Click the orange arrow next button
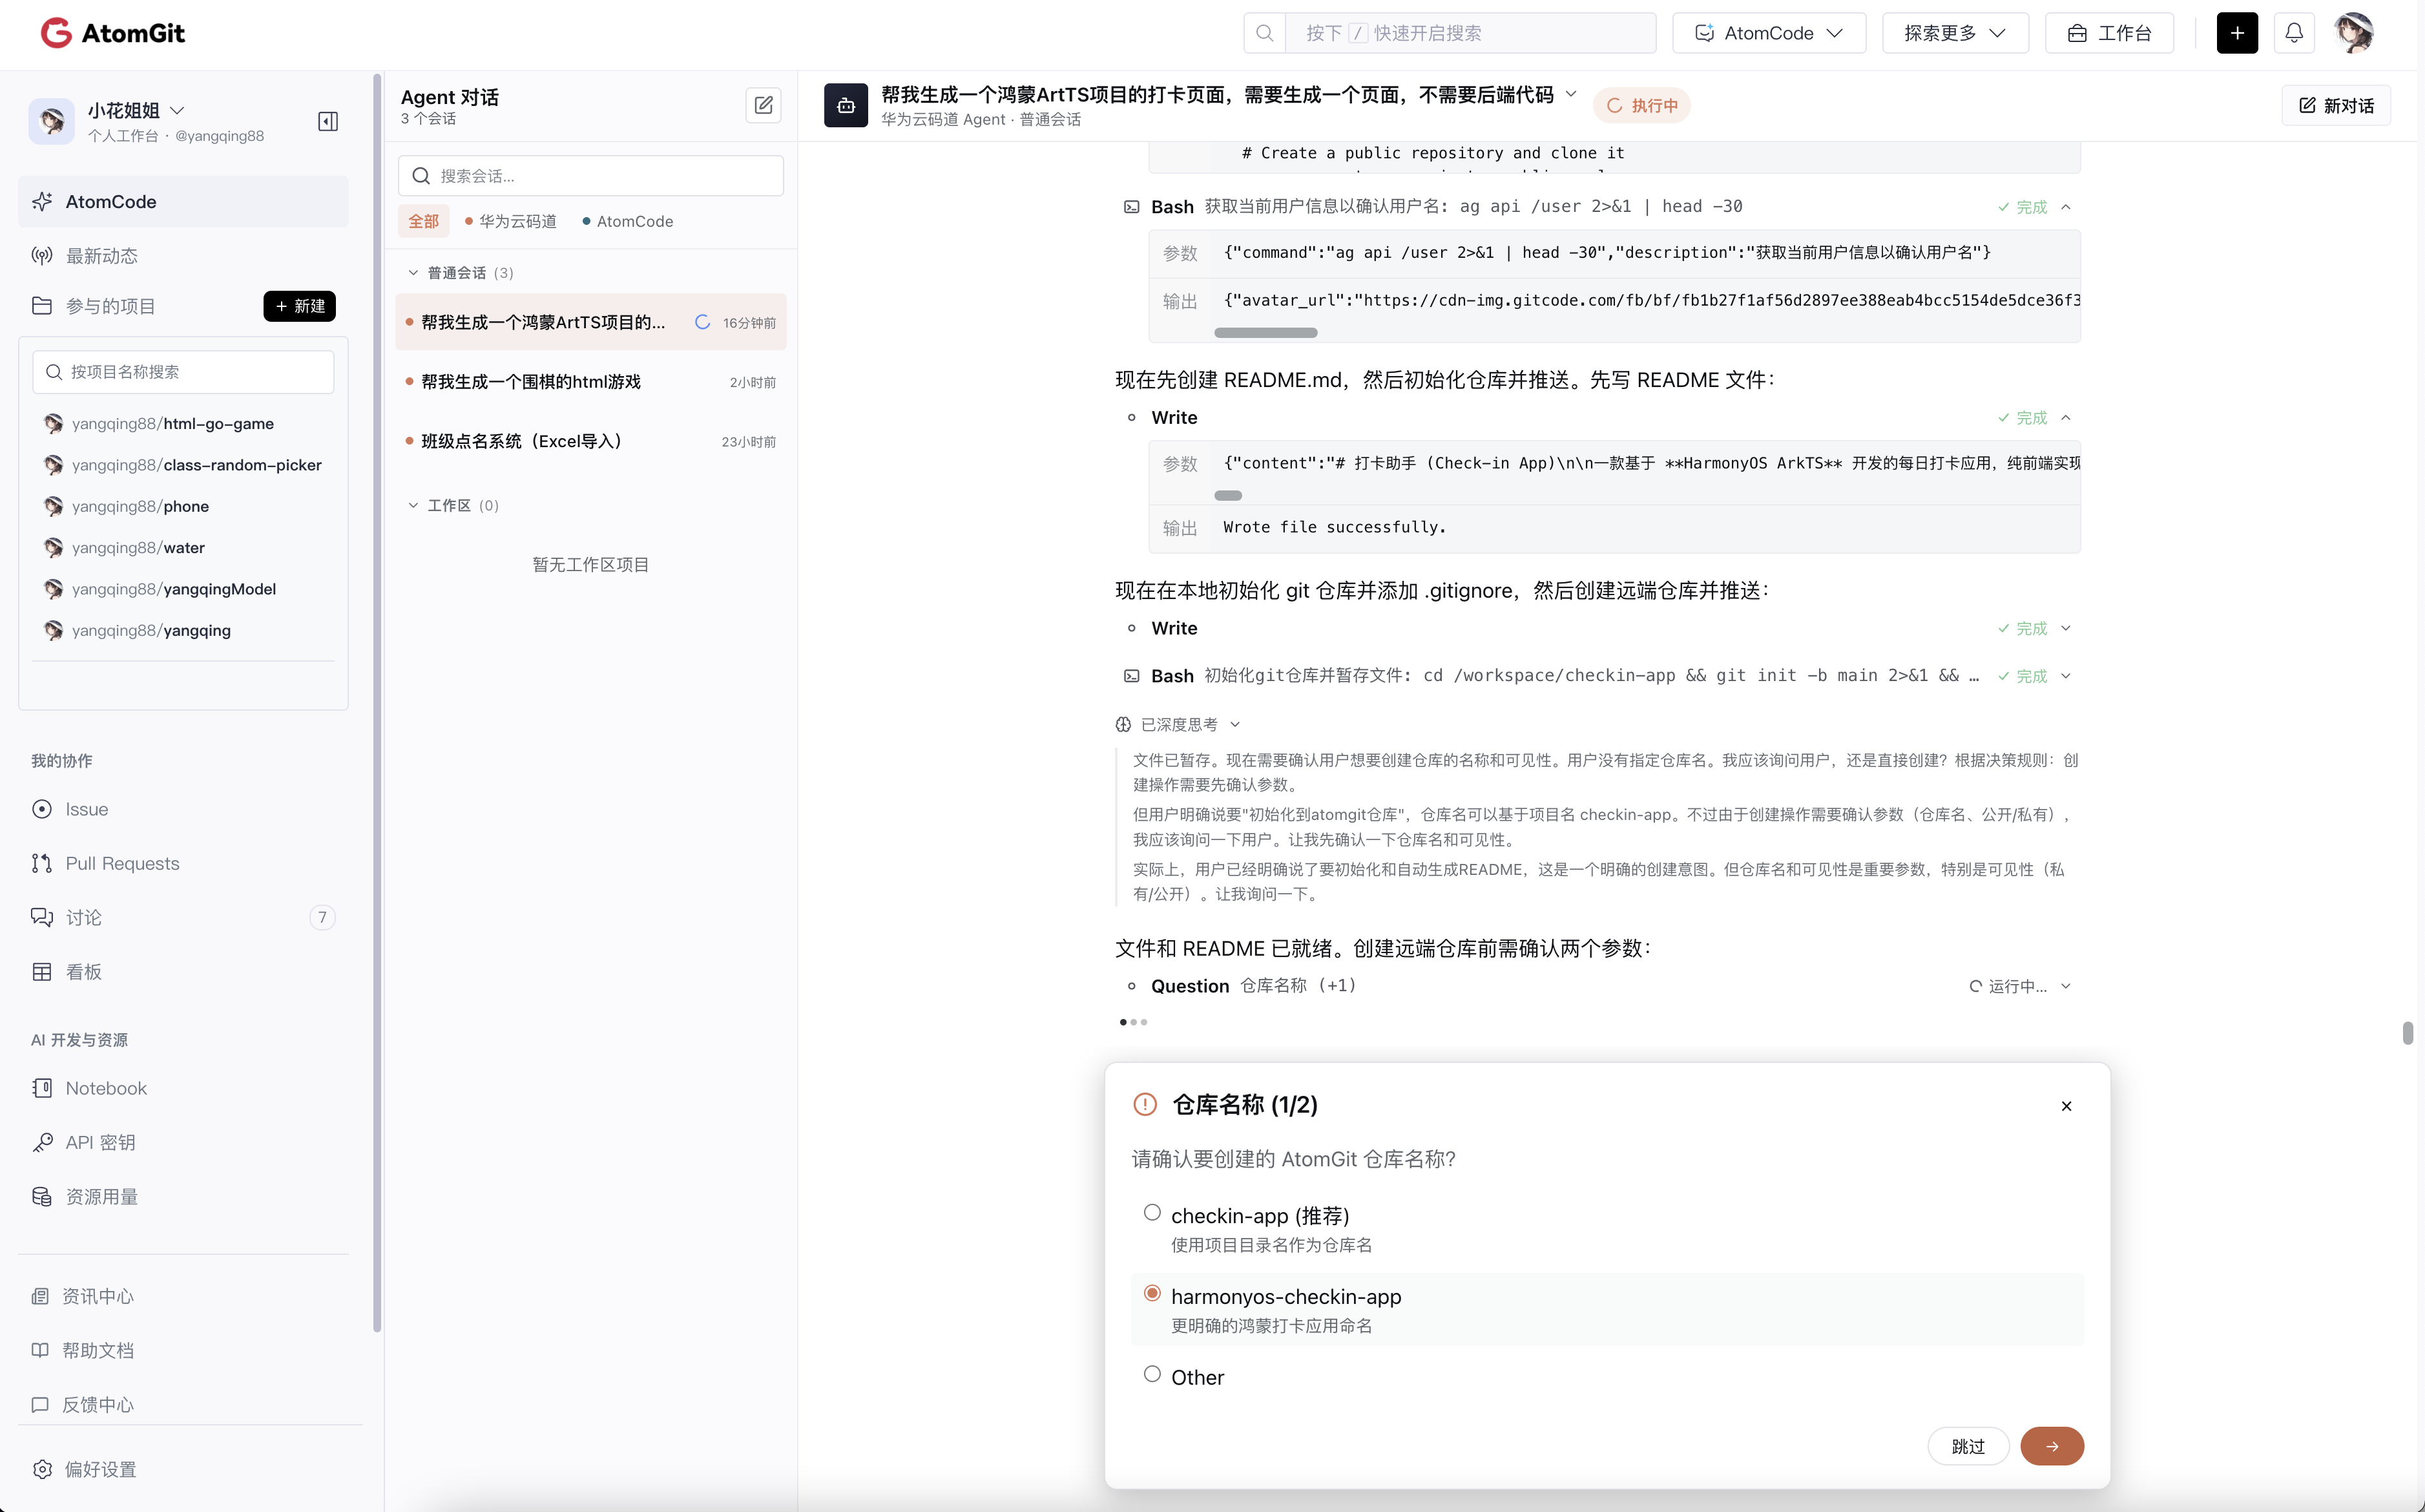The width and height of the screenshot is (2425, 1512). (2052, 1446)
